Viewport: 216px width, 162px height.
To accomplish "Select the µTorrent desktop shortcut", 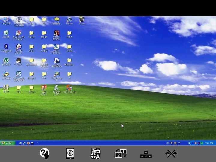I will coord(6,62).
